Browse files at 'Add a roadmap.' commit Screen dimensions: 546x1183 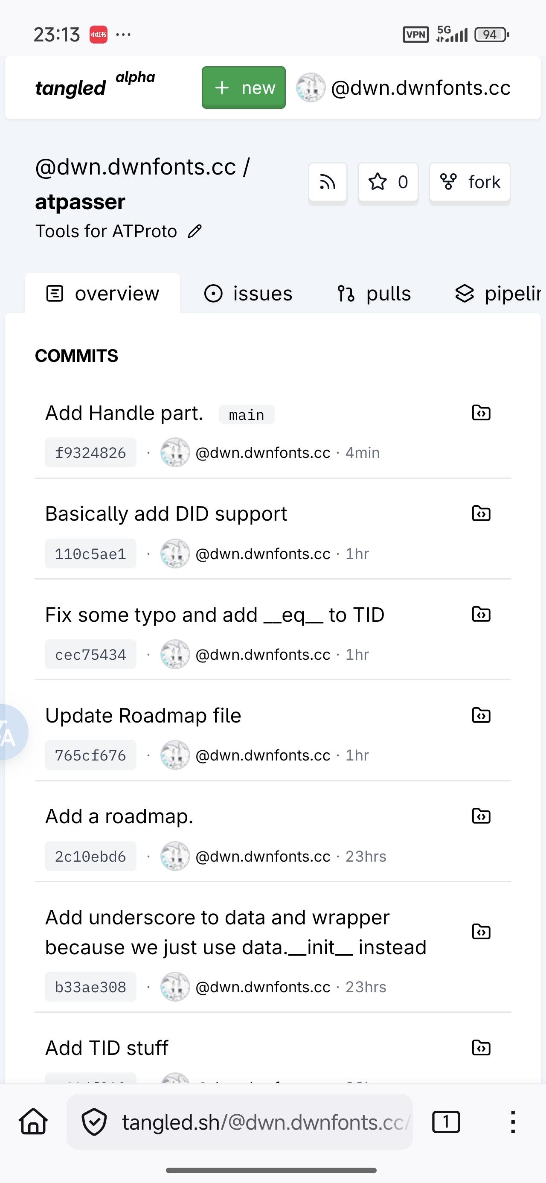[x=481, y=816]
